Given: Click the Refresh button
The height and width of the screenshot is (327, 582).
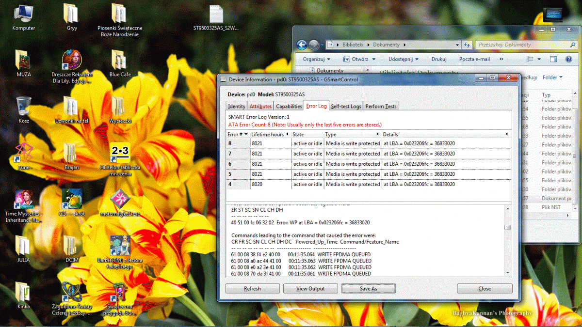Looking at the screenshot, I should (x=252, y=288).
